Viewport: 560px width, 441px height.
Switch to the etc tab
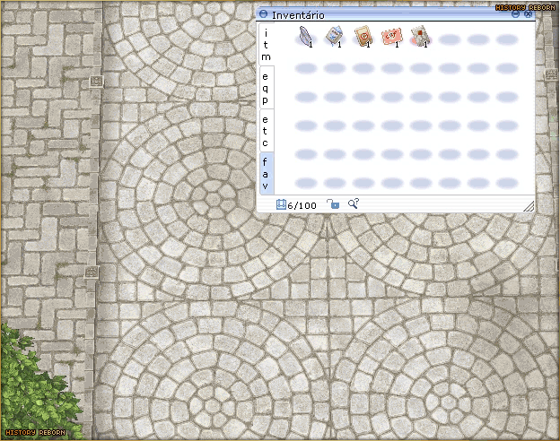pyautogui.click(x=265, y=131)
